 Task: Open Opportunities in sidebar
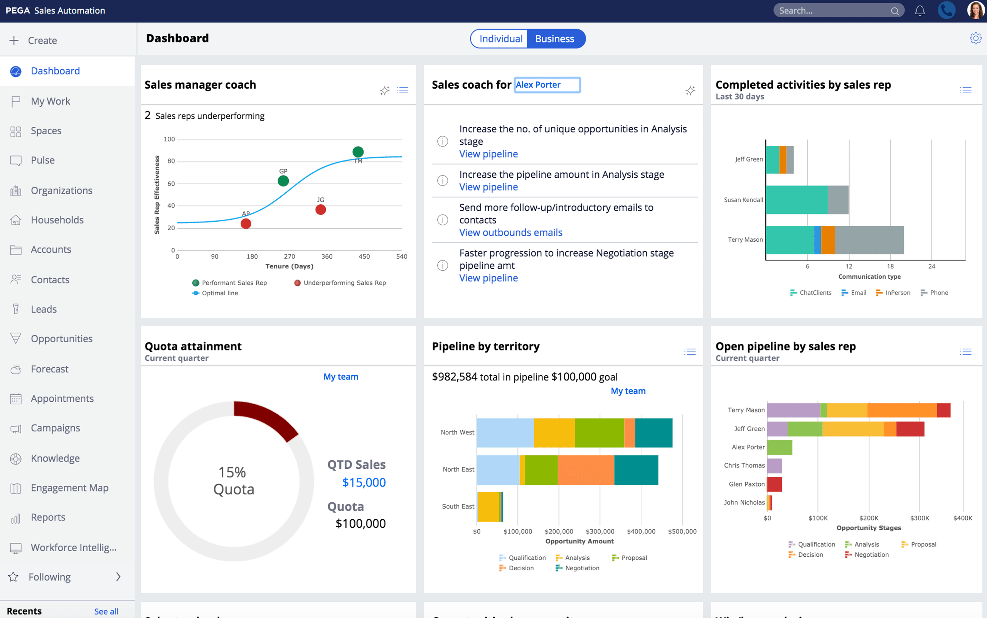click(61, 339)
